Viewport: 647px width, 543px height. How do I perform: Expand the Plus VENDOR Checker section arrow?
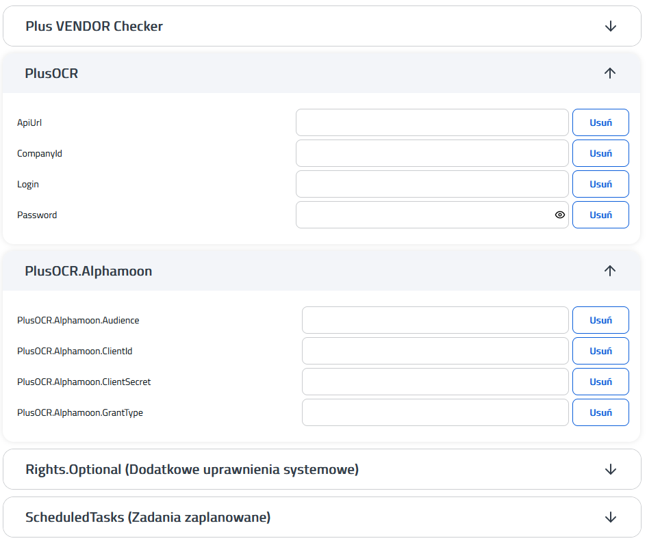610,27
